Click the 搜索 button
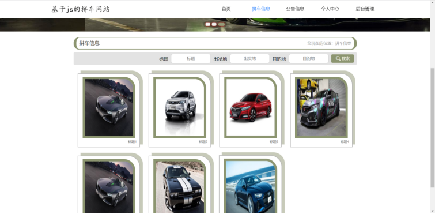 pyautogui.click(x=342, y=59)
